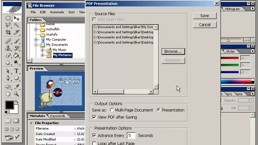Viewport: 258px width, 145px height.
Task: Collapse the My Documents tree node
Action: (36, 45)
